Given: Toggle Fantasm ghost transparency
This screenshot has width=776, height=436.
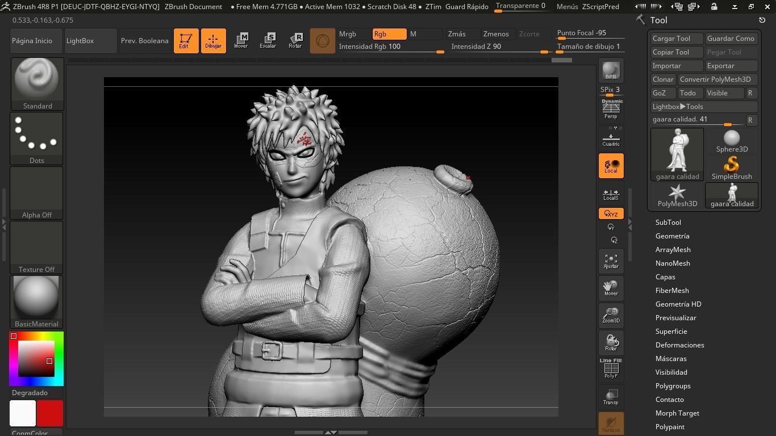Looking at the screenshot, I should point(611,424).
